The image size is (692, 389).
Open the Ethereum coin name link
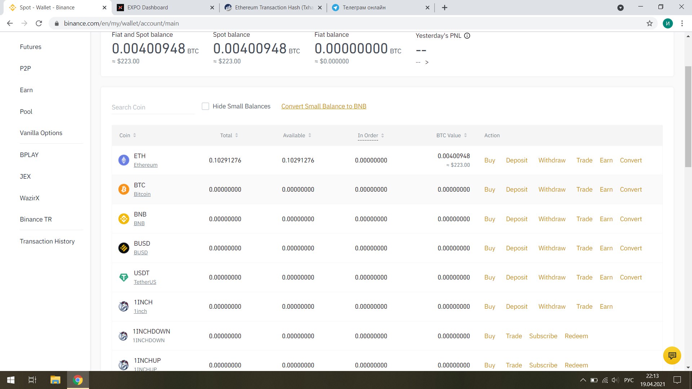point(146,165)
